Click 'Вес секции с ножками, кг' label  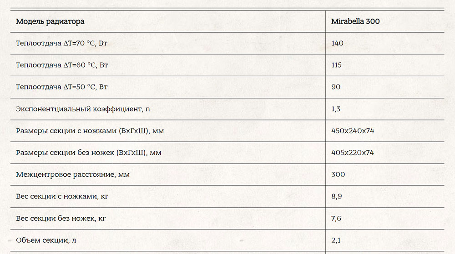(62, 196)
